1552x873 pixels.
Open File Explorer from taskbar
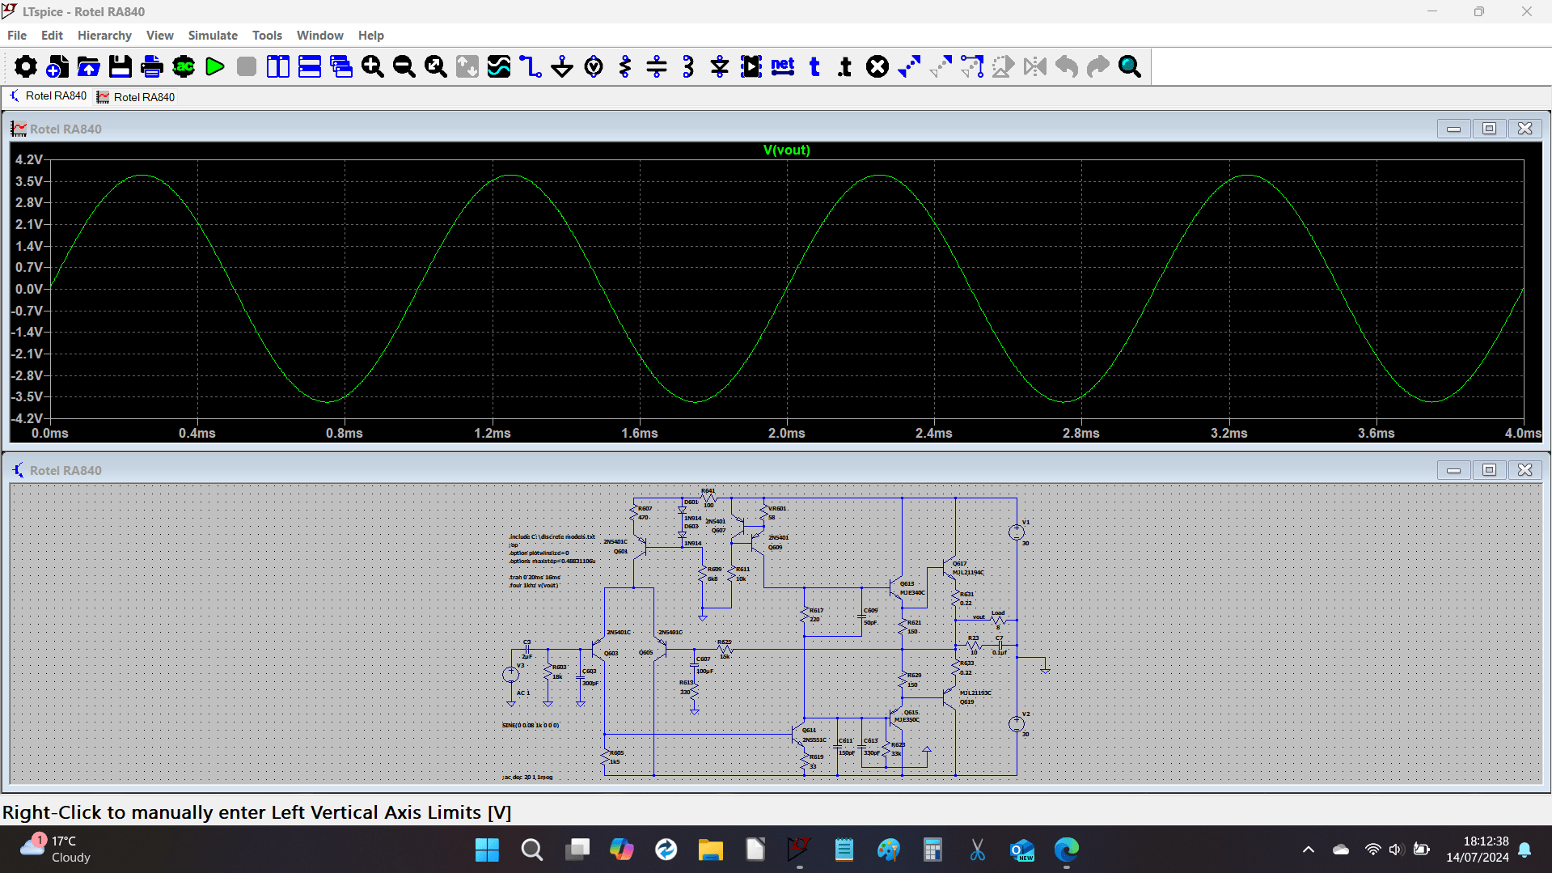tap(710, 850)
